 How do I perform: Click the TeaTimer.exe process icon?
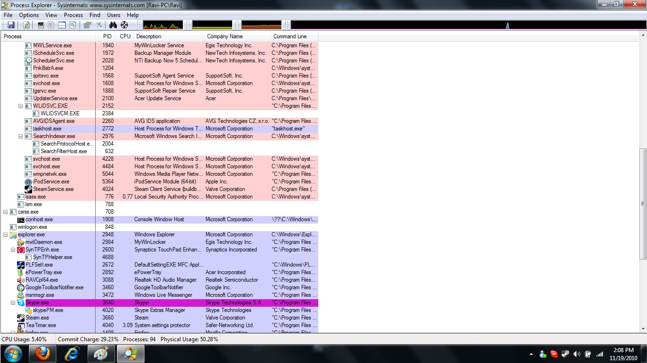[21, 325]
